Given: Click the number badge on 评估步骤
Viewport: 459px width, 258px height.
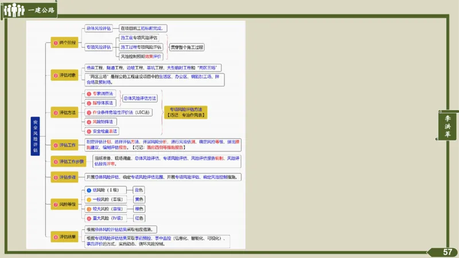Looking at the screenshot, I should click(56, 177).
